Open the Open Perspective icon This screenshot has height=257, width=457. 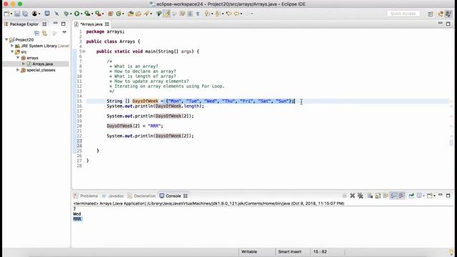click(431, 14)
